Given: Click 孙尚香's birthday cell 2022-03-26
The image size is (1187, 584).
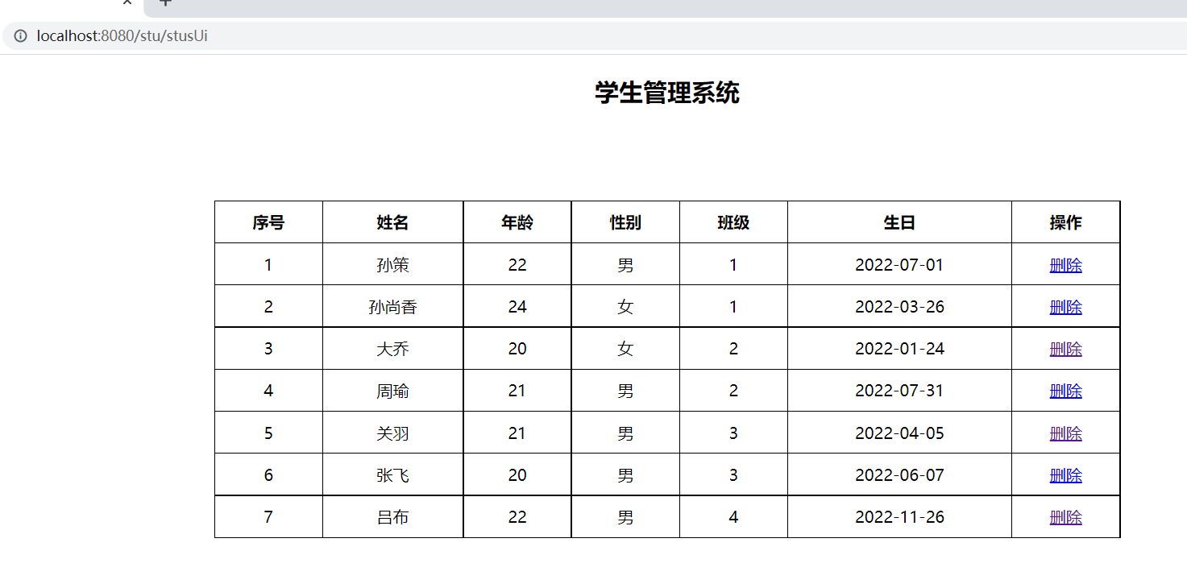Looking at the screenshot, I should pos(899,306).
